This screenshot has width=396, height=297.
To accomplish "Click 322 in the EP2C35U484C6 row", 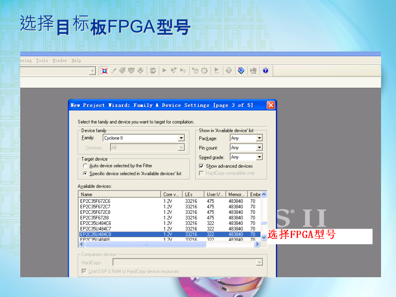I will pyautogui.click(x=210, y=223).
